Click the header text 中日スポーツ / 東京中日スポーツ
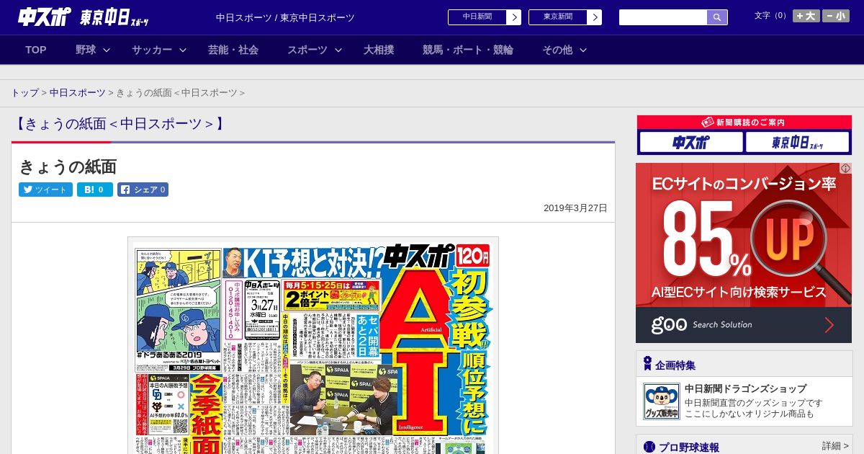 [x=285, y=17]
